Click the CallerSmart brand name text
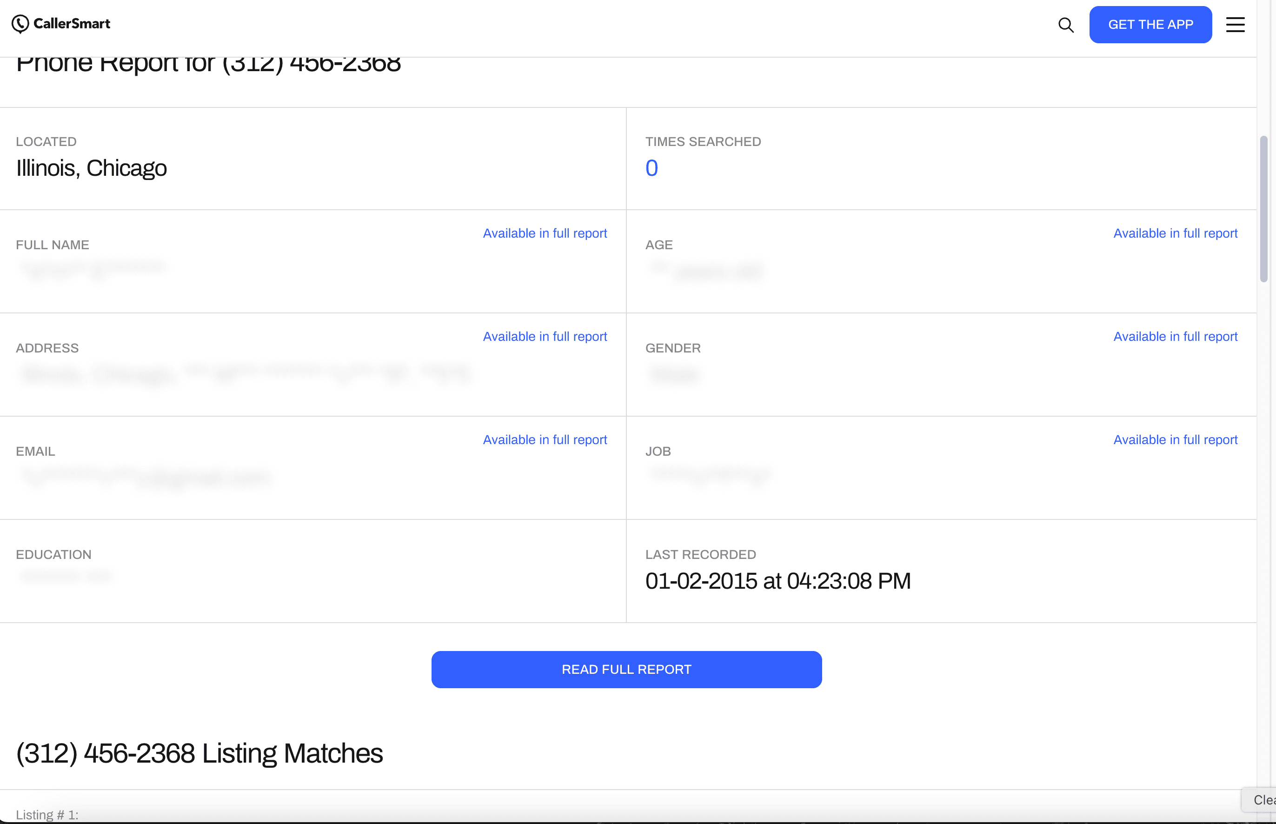1276x824 pixels. [x=72, y=24]
